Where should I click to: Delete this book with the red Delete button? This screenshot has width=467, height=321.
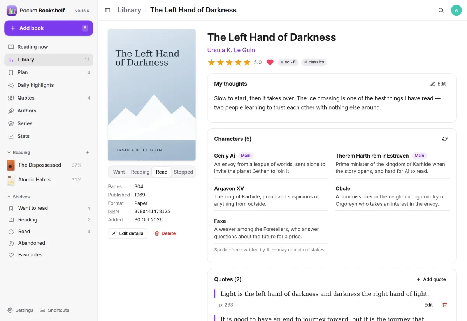click(x=165, y=233)
